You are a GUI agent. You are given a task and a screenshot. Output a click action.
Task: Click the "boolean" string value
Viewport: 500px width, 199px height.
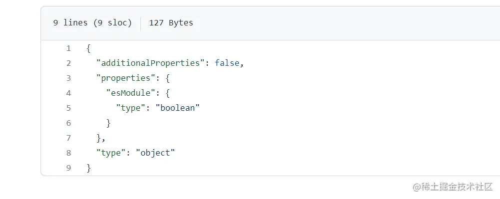pos(177,108)
